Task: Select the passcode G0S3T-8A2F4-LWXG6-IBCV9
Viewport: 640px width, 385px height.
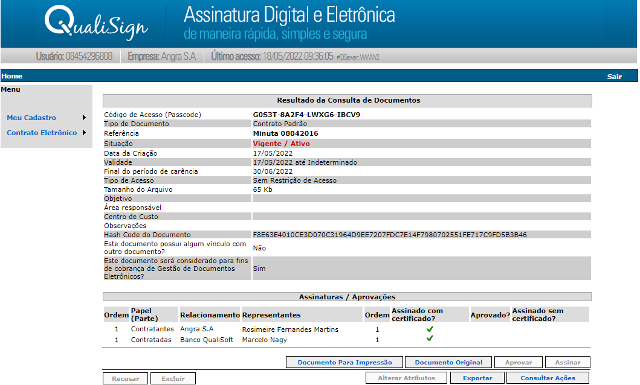Action: tap(306, 115)
